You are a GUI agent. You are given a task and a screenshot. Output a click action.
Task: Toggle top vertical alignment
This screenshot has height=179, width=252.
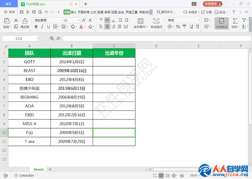(101, 20)
